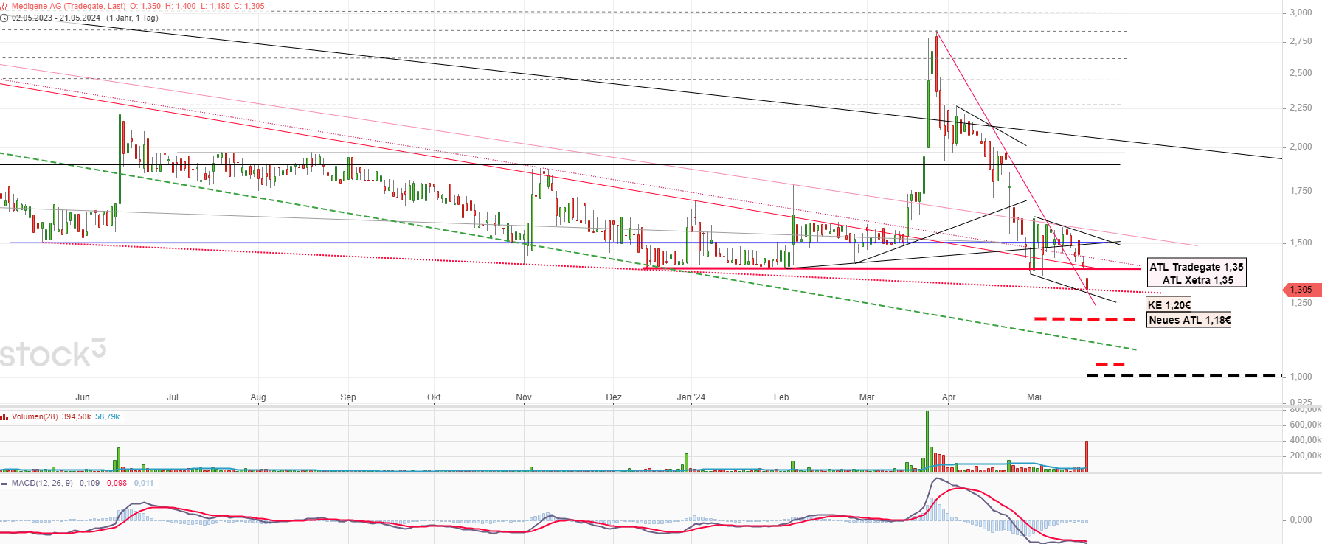1322x544 pixels.
Task: Click the clock icon beside the date range
Action: (x=4, y=18)
